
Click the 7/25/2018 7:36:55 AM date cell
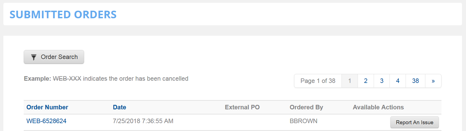143,121
